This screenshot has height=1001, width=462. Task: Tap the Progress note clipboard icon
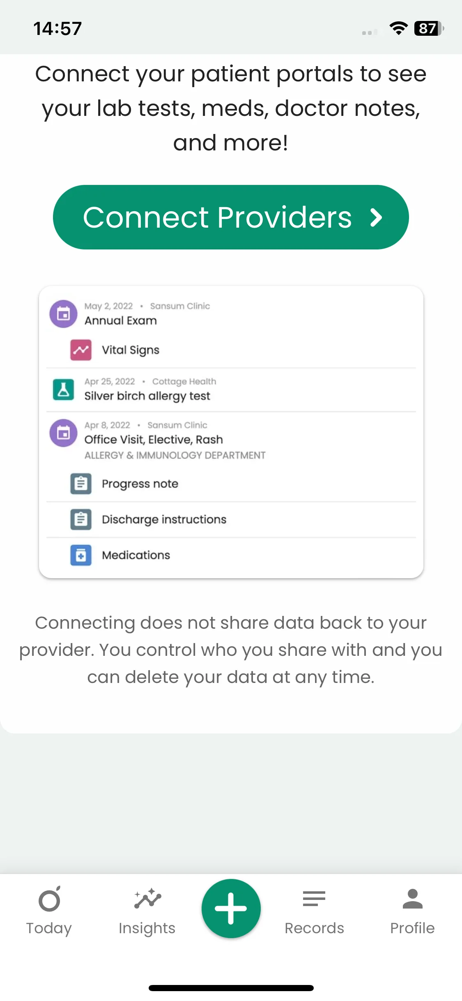81,484
